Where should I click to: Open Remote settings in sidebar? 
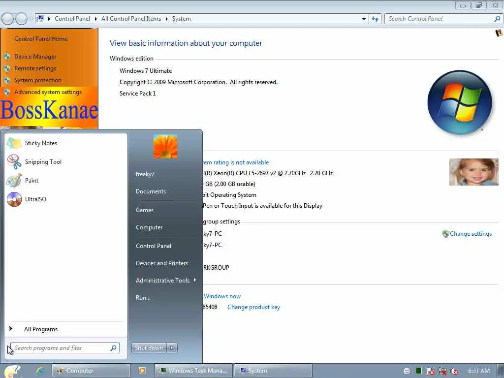click(35, 68)
